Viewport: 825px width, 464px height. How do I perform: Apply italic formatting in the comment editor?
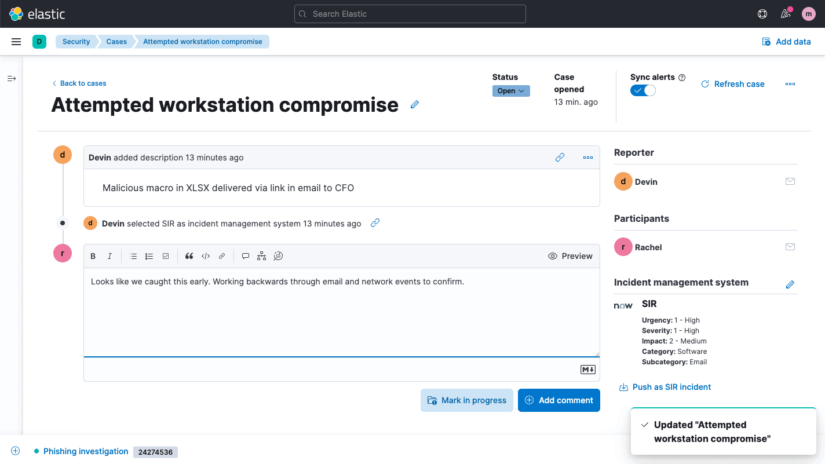click(109, 255)
